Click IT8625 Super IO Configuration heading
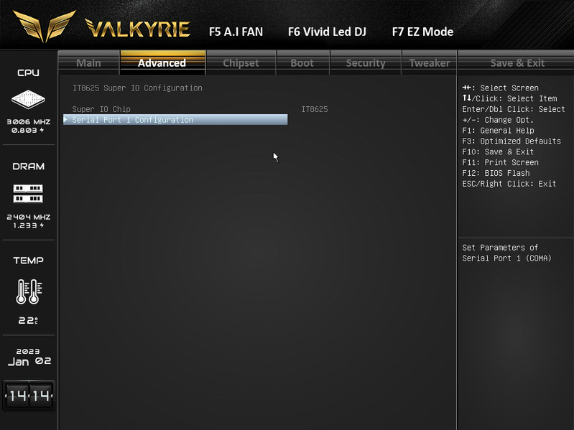This screenshot has width=574, height=430. pyautogui.click(x=137, y=88)
